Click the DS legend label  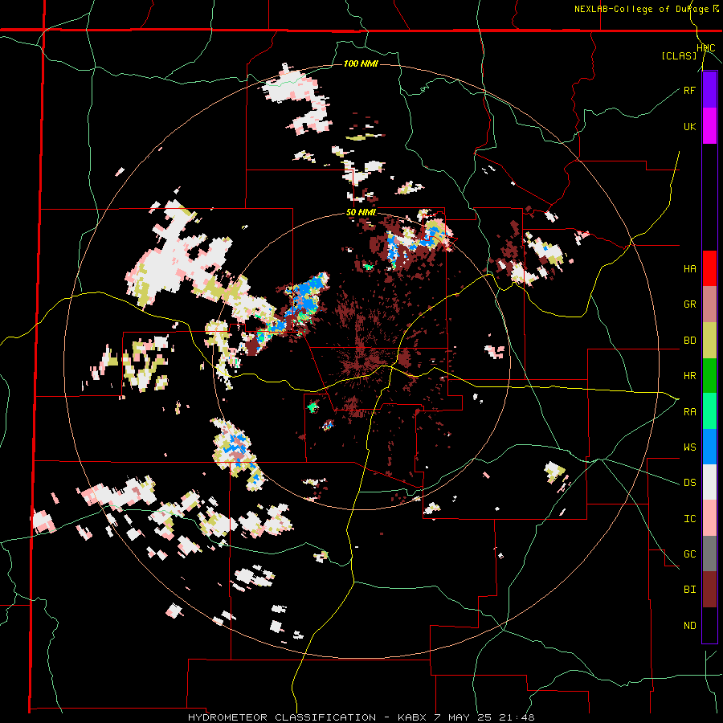point(689,483)
